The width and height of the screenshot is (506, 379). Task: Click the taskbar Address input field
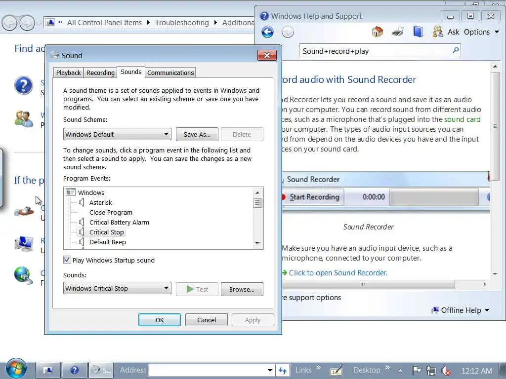tap(208, 370)
